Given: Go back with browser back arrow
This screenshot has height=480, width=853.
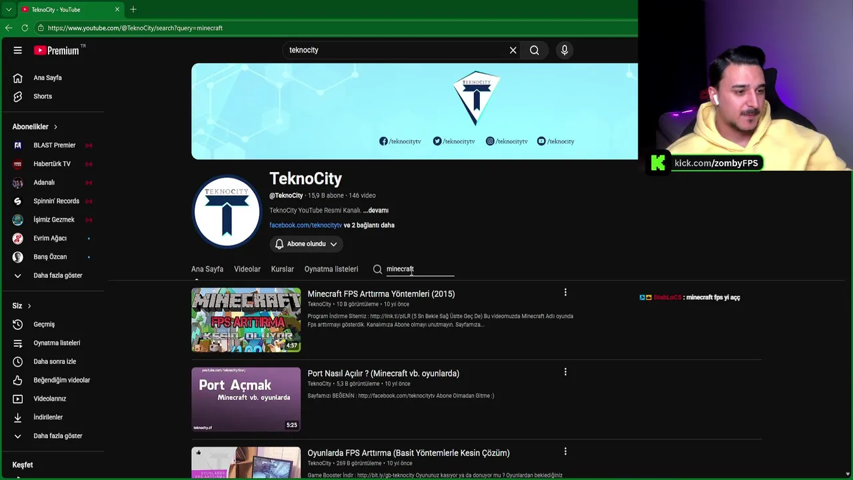Looking at the screenshot, I should [x=9, y=28].
